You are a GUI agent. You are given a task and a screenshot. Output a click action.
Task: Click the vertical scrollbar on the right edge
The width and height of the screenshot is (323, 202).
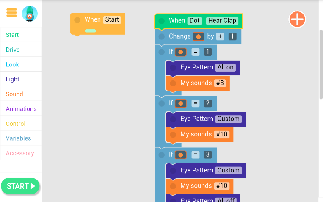[321, 64]
